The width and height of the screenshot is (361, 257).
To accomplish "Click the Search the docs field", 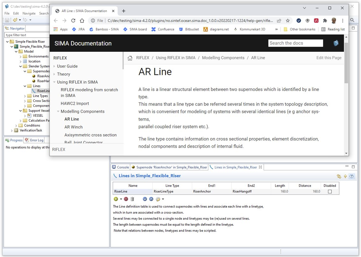I will tap(295, 43).
